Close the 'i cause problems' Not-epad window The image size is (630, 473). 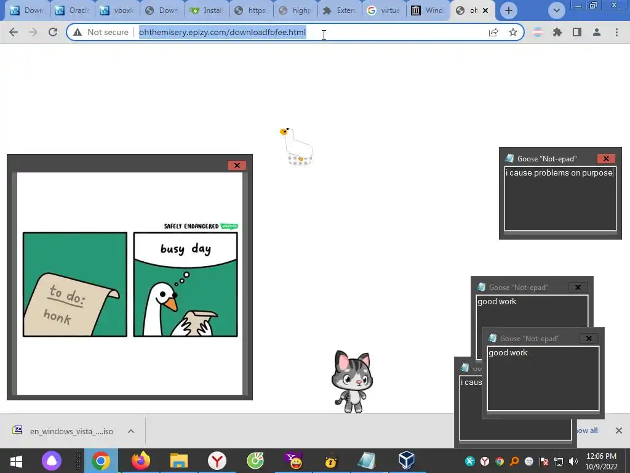pos(606,158)
